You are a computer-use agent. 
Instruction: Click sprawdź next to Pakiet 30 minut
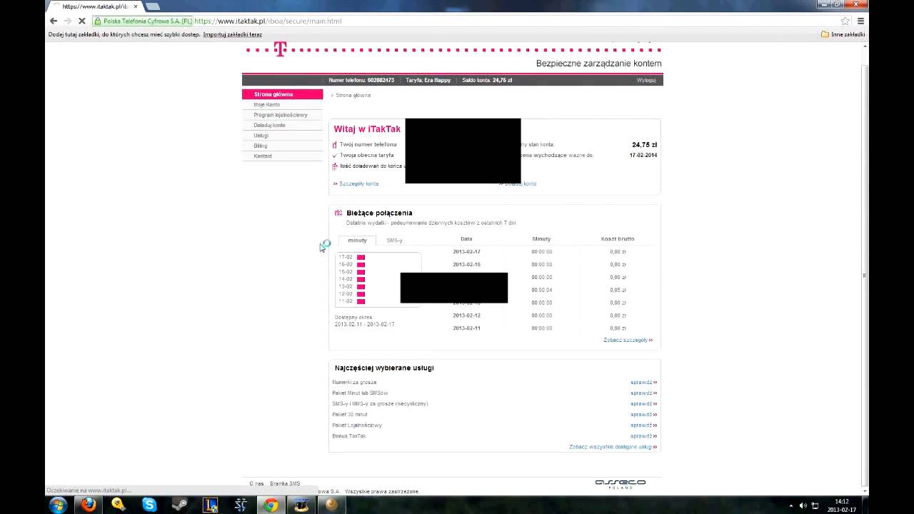pyautogui.click(x=643, y=415)
